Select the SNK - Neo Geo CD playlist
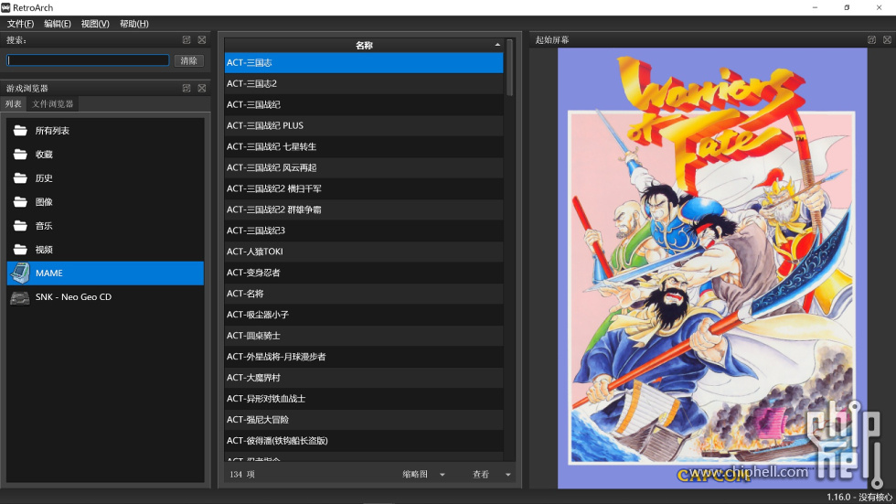 (x=105, y=297)
